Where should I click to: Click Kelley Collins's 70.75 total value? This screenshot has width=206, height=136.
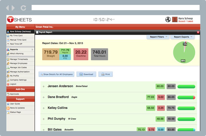(171, 108)
